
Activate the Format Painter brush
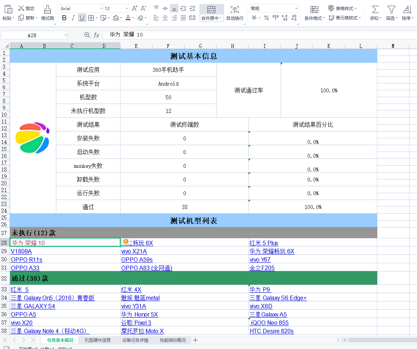[x=48, y=10]
